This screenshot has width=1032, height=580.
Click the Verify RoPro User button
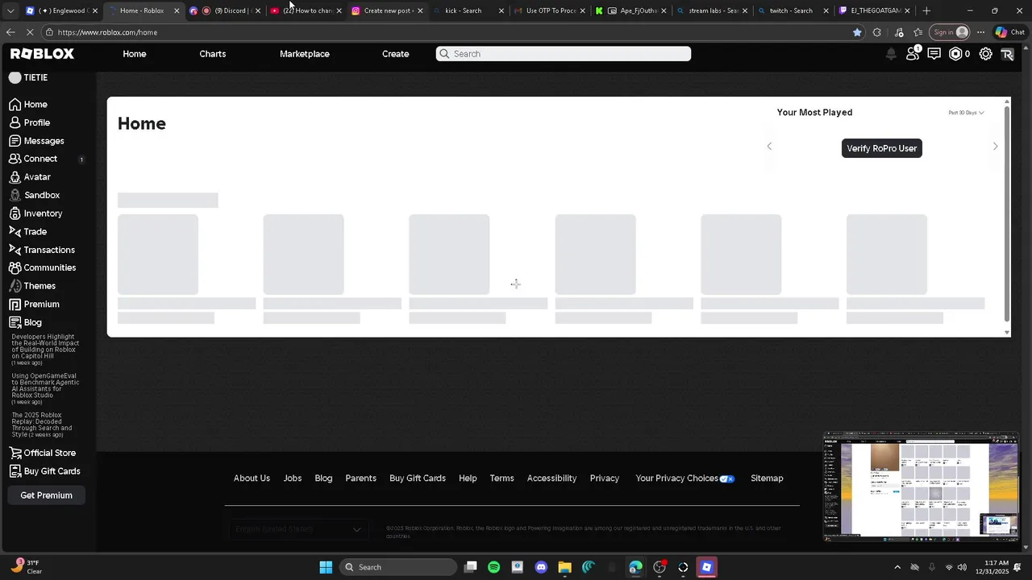tap(882, 148)
